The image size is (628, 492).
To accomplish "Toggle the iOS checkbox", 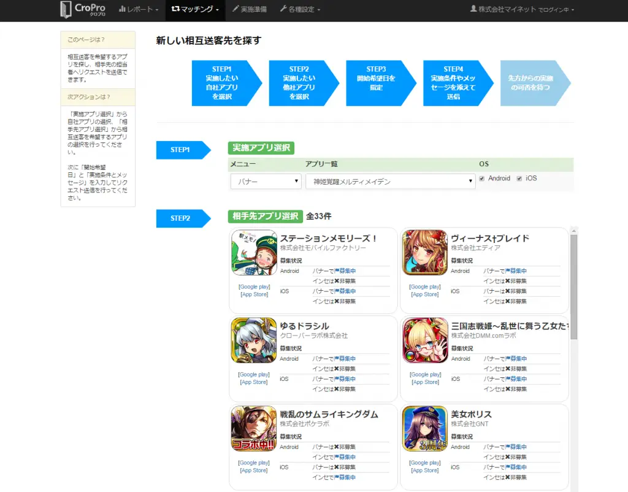I will coord(519,179).
